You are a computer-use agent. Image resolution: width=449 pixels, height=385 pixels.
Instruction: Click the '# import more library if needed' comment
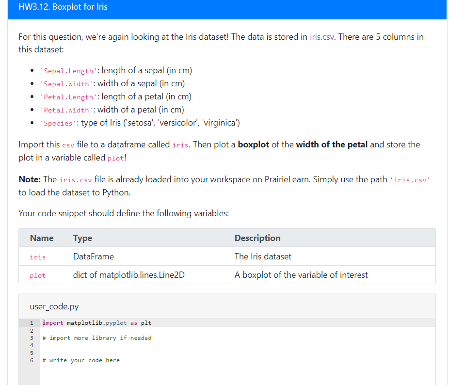(x=97, y=338)
